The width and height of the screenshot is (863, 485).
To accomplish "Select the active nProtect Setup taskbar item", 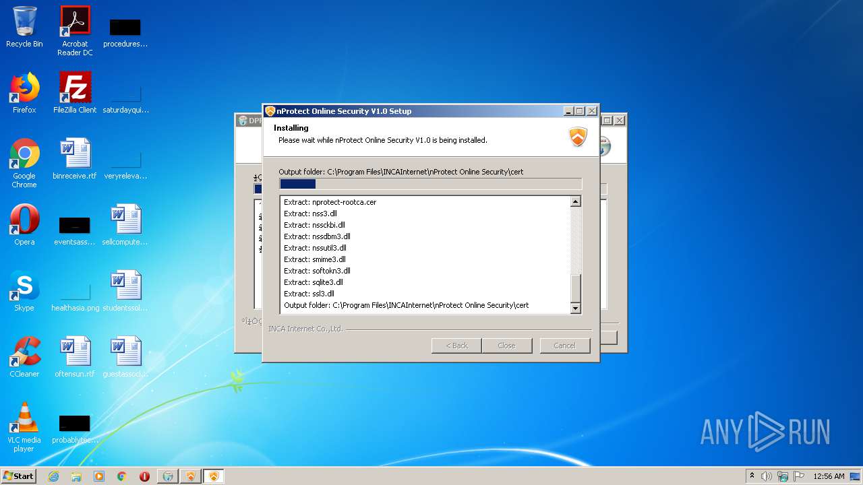I will pos(214,476).
